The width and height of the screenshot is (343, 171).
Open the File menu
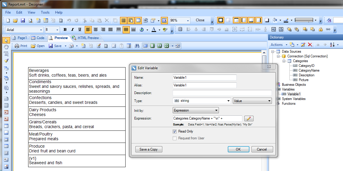point(8,12)
